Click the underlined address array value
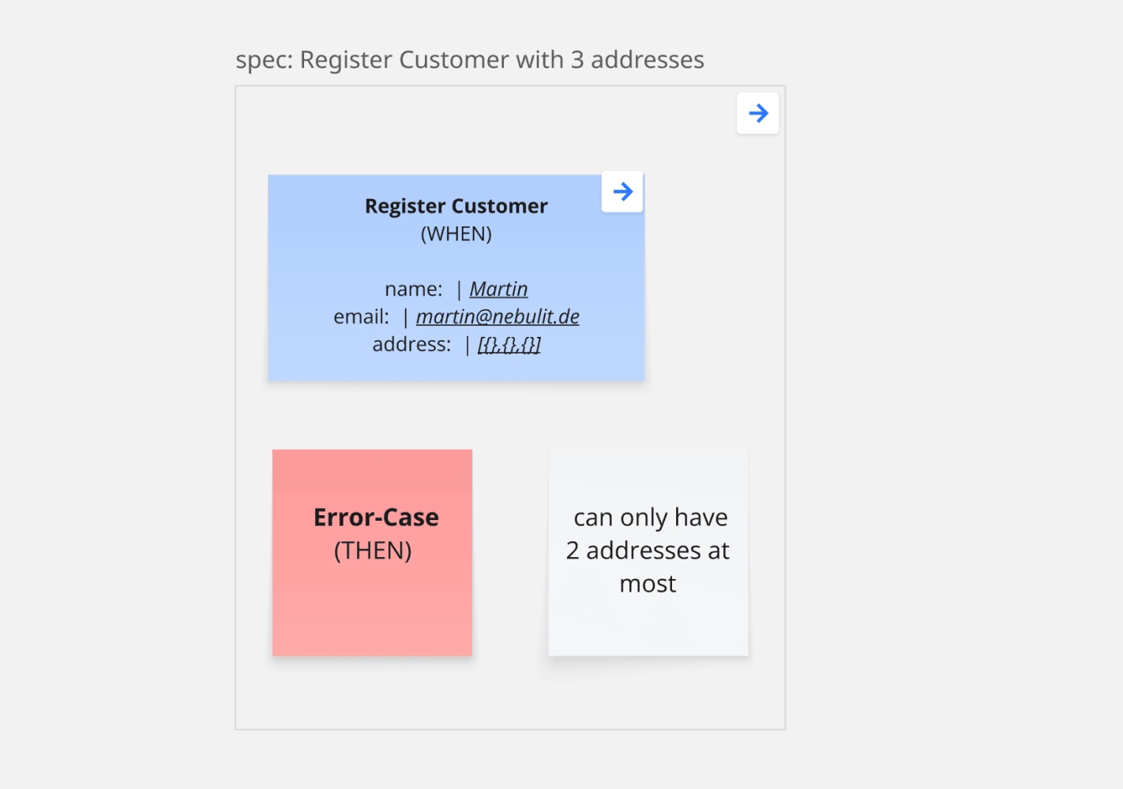Image resolution: width=1123 pixels, height=789 pixels. 509,344
